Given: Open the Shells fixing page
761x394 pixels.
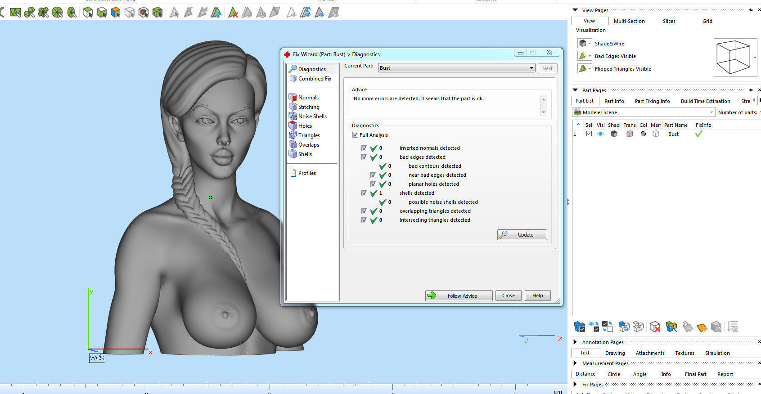Looking at the screenshot, I should click(x=305, y=154).
